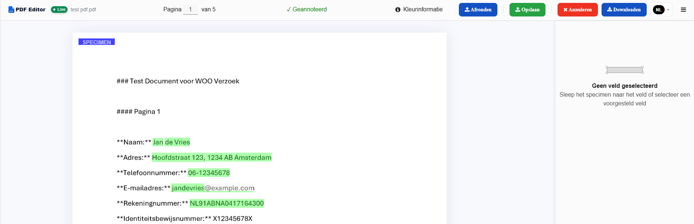Click the PDF Editor logo icon
Screen dimensions: 694x224
(x=11, y=10)
